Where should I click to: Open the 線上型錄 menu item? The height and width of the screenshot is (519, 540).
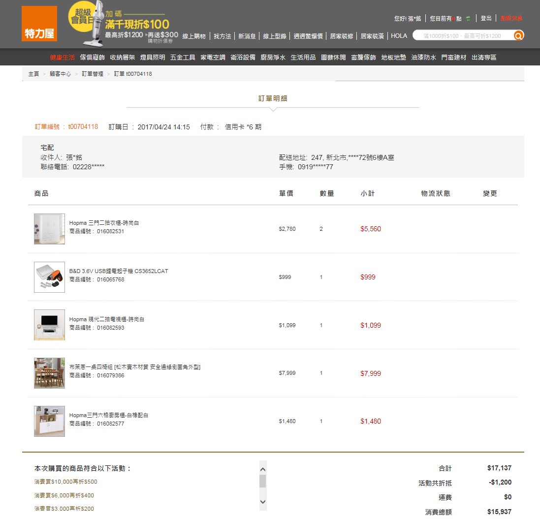(275, 36)
